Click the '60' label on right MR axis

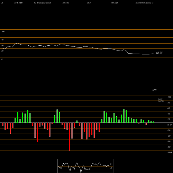click(169, 108)
